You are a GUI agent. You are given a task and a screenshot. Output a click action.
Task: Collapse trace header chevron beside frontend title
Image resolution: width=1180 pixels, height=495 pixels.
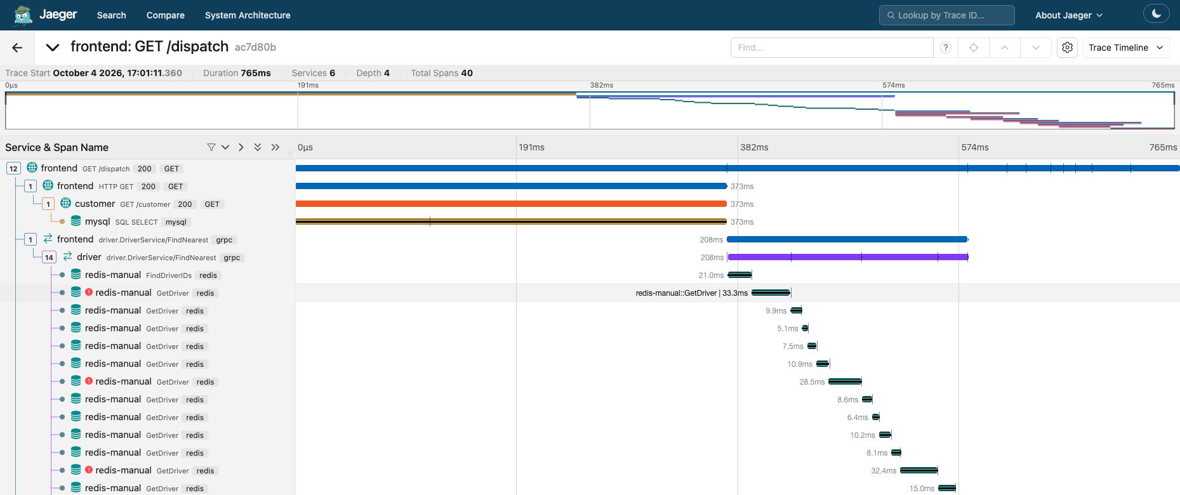click(53, 48)
